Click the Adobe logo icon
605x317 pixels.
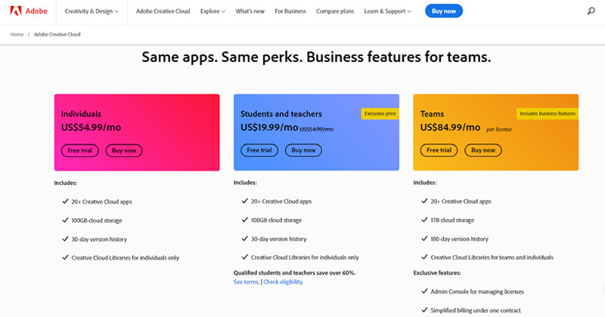[x=16, y=11]
